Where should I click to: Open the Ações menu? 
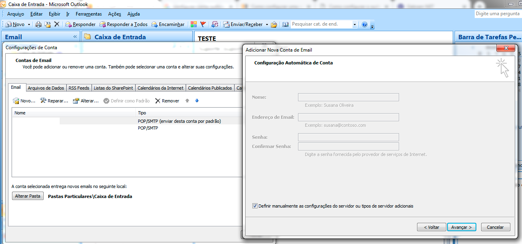coord(115,14)
